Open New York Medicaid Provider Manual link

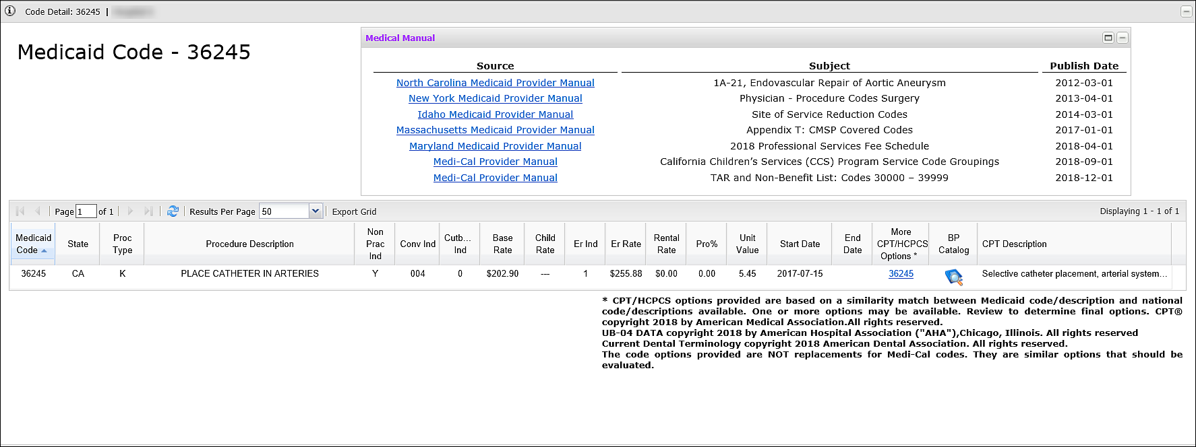495,98
